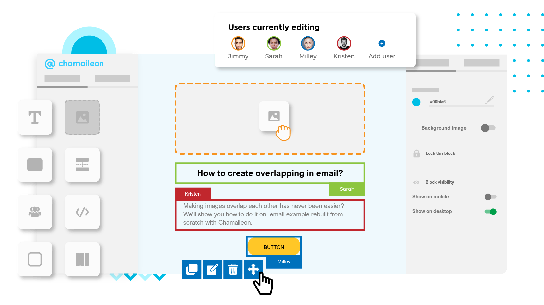
Task: Click the Block visibility eye icon
Action: click(416, 182)
